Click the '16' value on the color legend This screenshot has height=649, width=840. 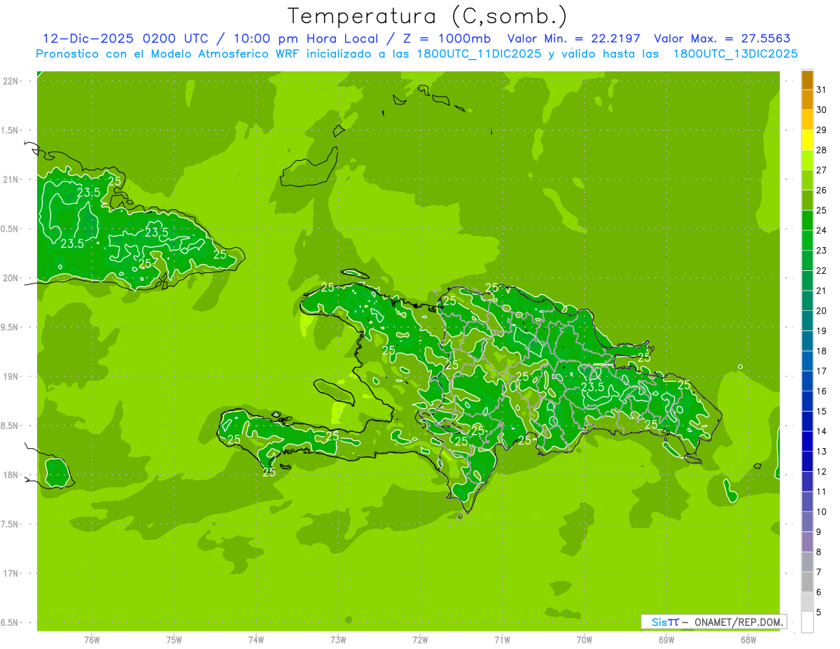[822, 391]
